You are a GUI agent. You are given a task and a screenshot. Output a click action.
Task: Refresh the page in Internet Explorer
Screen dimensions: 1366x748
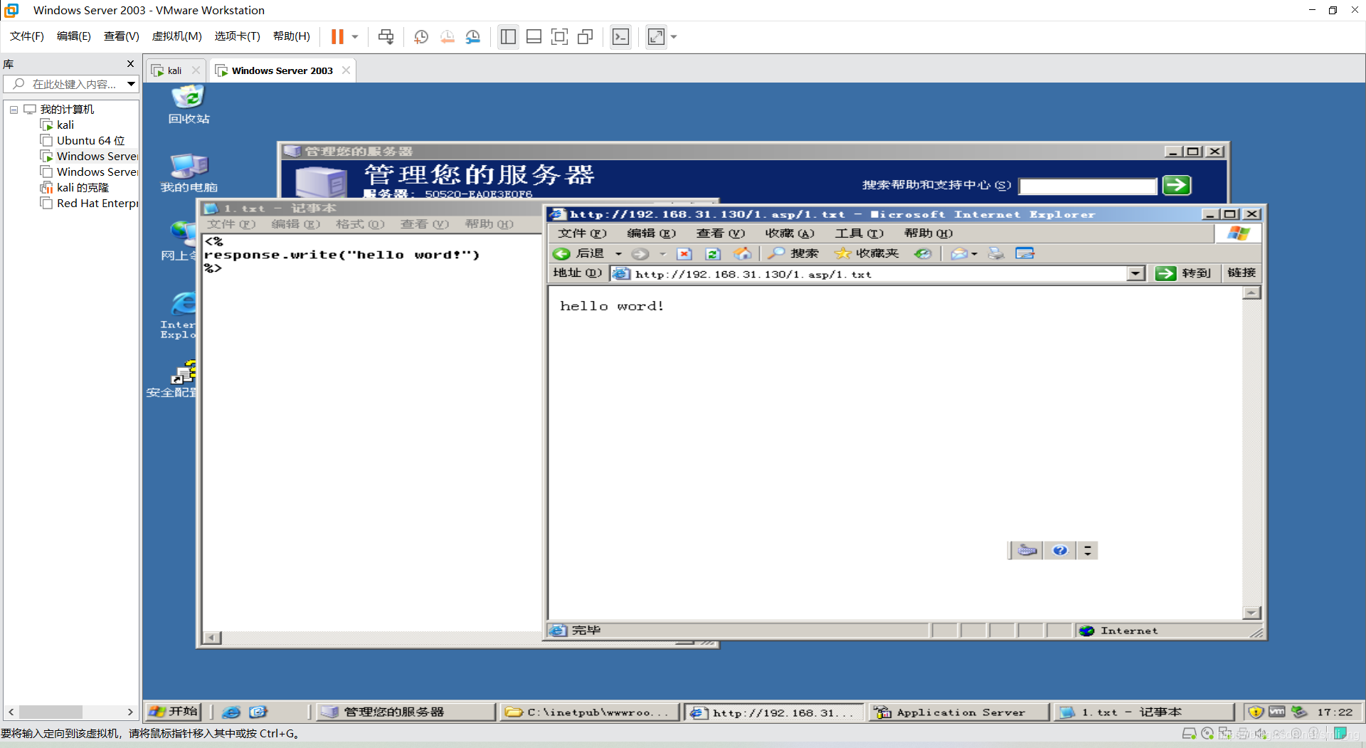click(x=713, y=253)
